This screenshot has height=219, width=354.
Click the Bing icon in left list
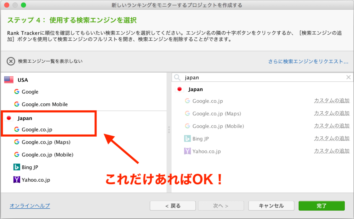(17, 167)
